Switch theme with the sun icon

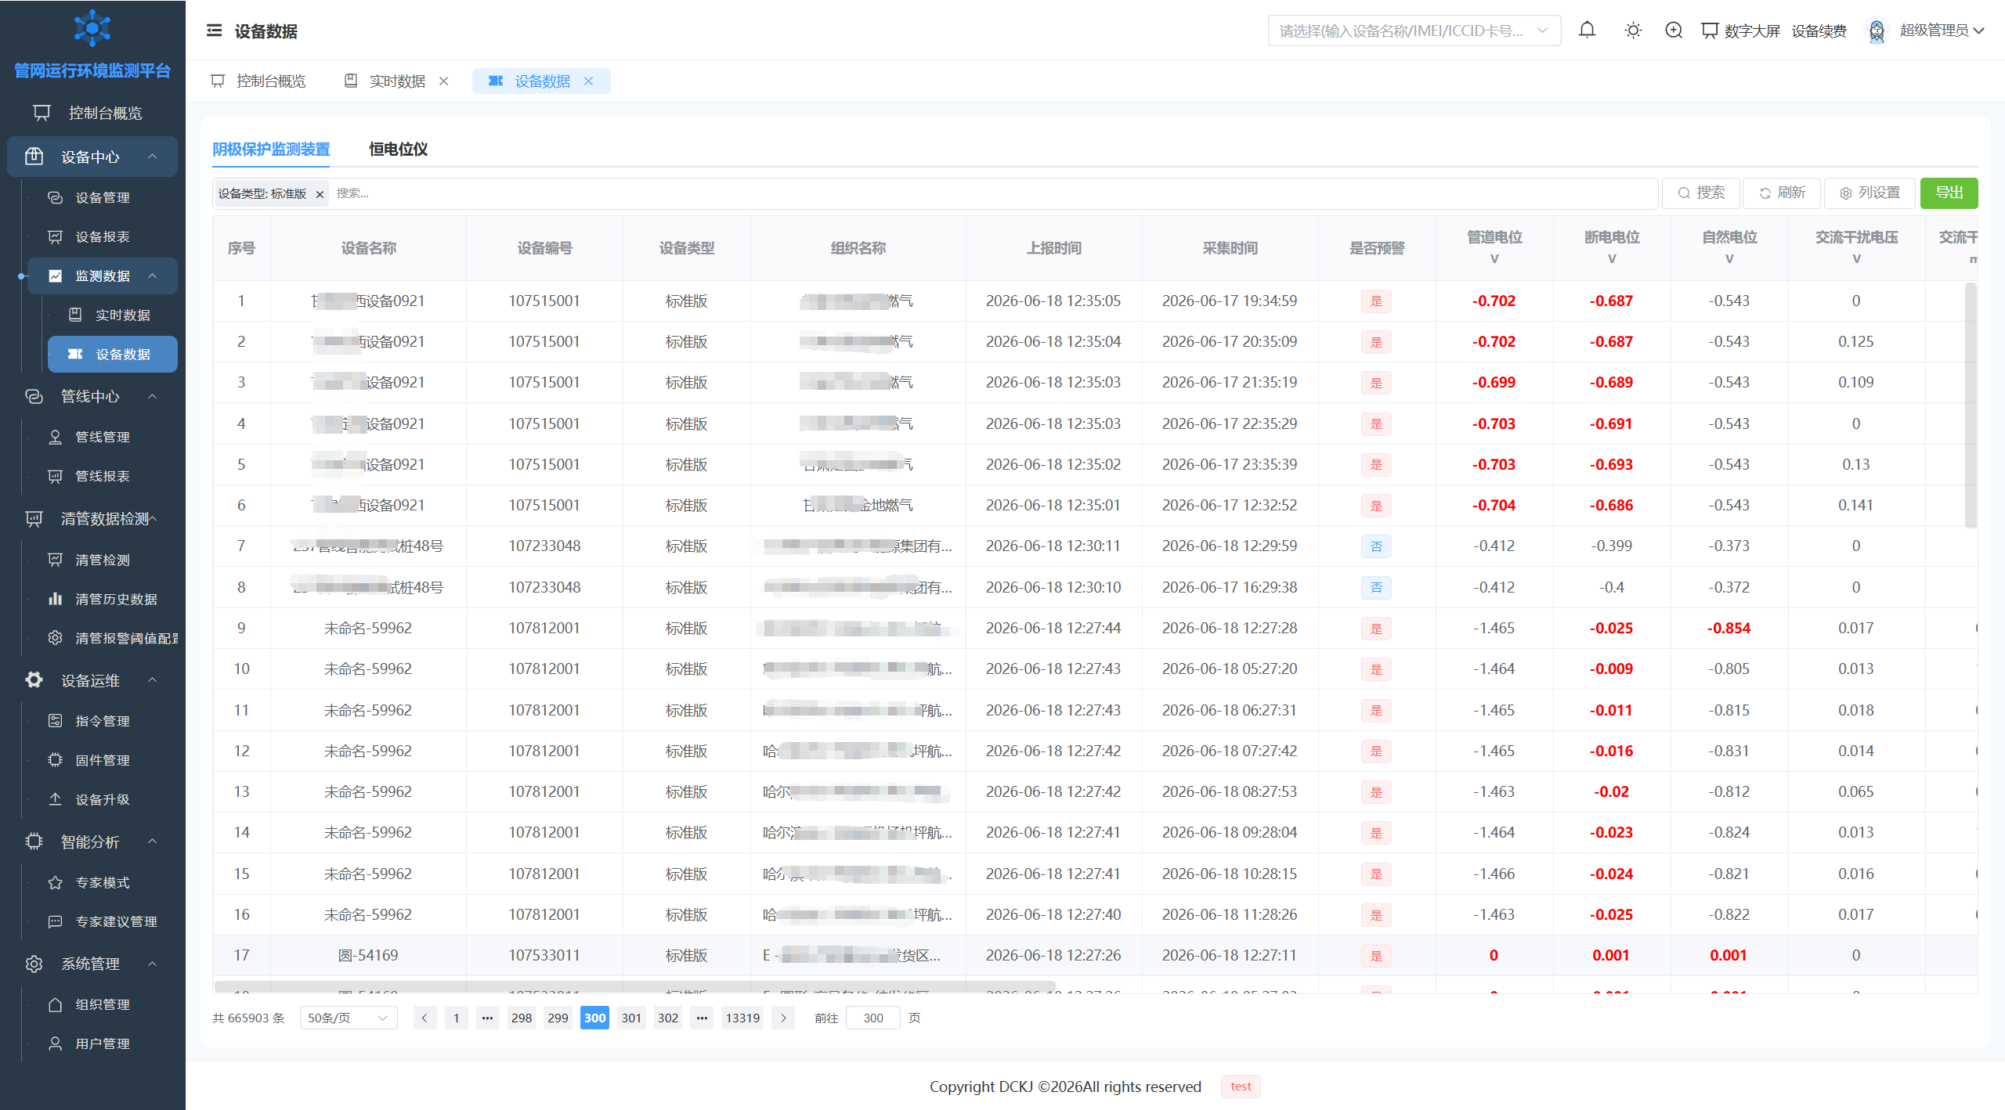pos(1633,31)
